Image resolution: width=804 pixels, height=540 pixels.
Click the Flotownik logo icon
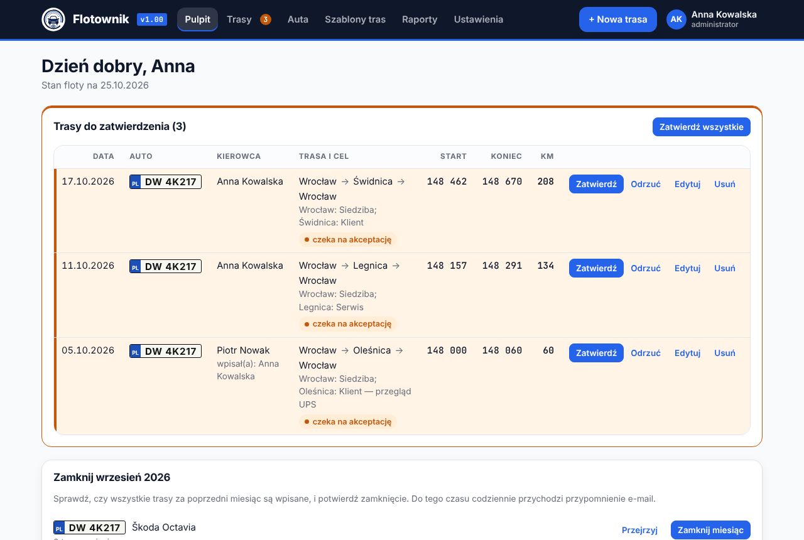point(53,19)
